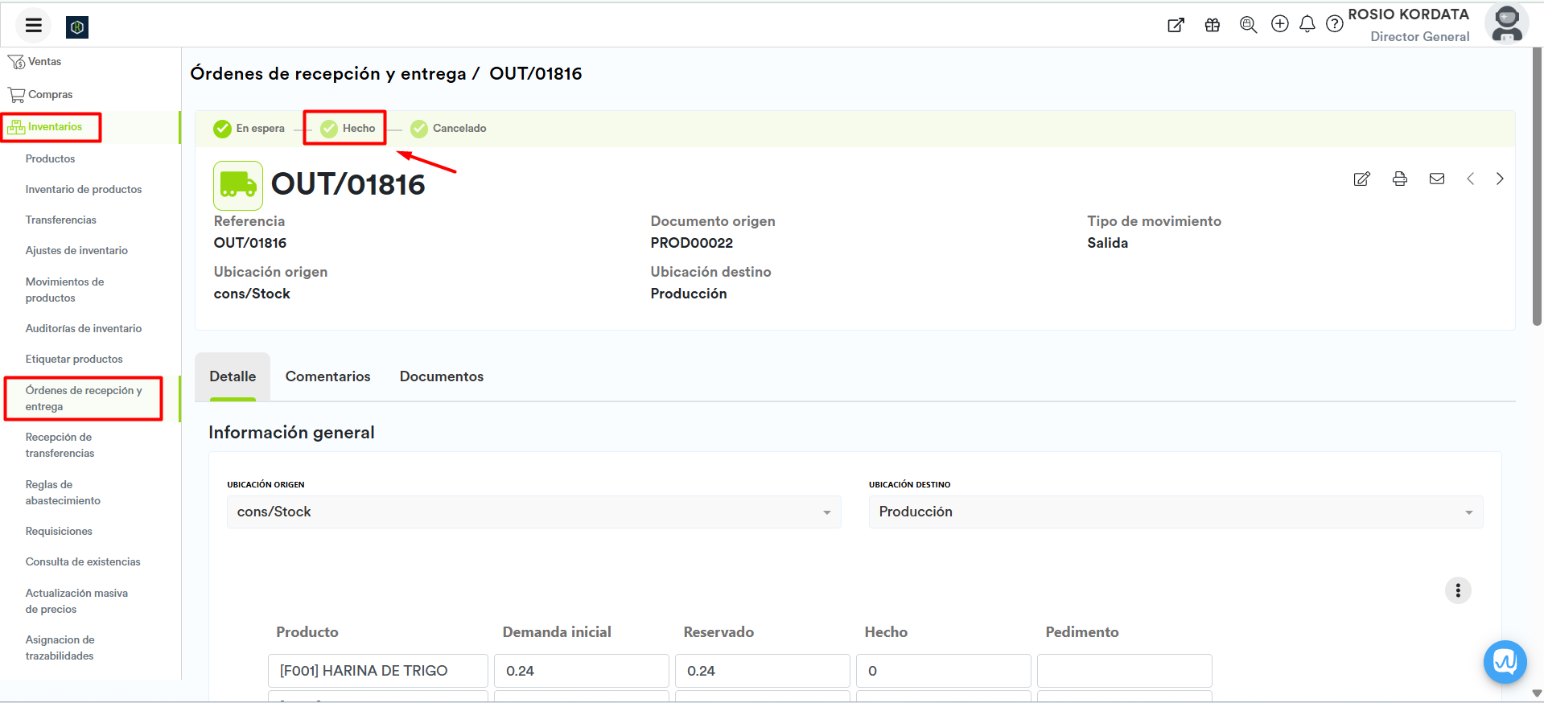Viewport: 1544px width, 703px height.
Task: Click the help question mark icon
Action: (1334, 24)
